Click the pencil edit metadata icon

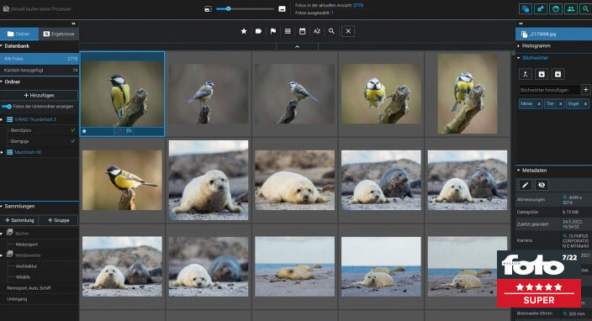(x=526, y=185)
